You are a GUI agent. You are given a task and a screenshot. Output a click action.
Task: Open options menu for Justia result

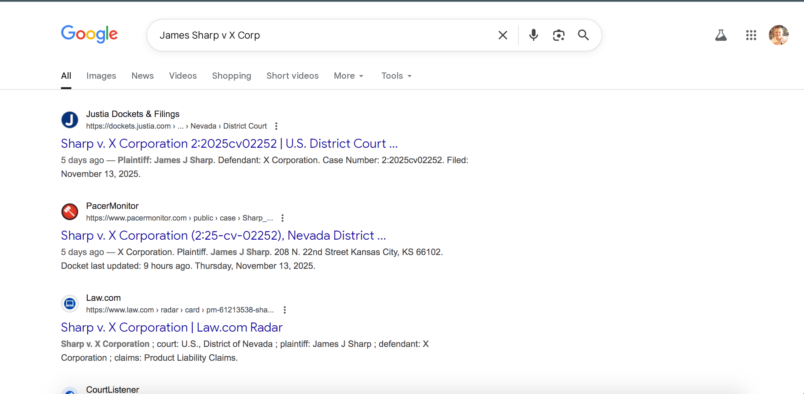coord(276,126)
